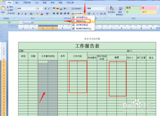The width and height of the screenshot is (160, 116).
Task: Align text right
Action: (61, 13)
